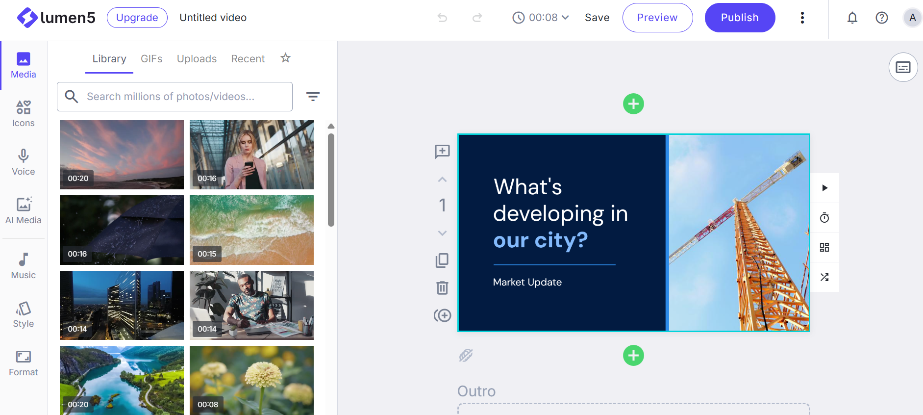Expand the 00:08 video duration dropdown
923x415 pixels.
click(x=541, y=18)
